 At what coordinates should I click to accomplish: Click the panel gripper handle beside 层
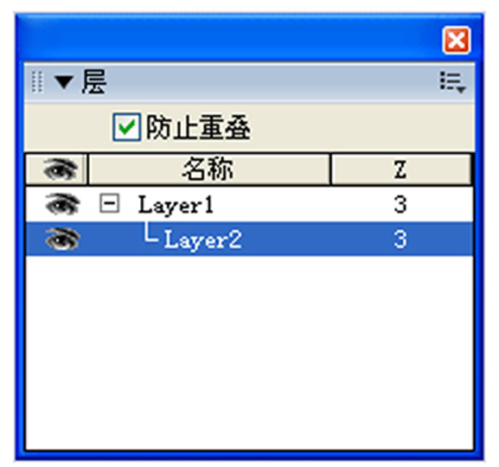coord(37,82)
